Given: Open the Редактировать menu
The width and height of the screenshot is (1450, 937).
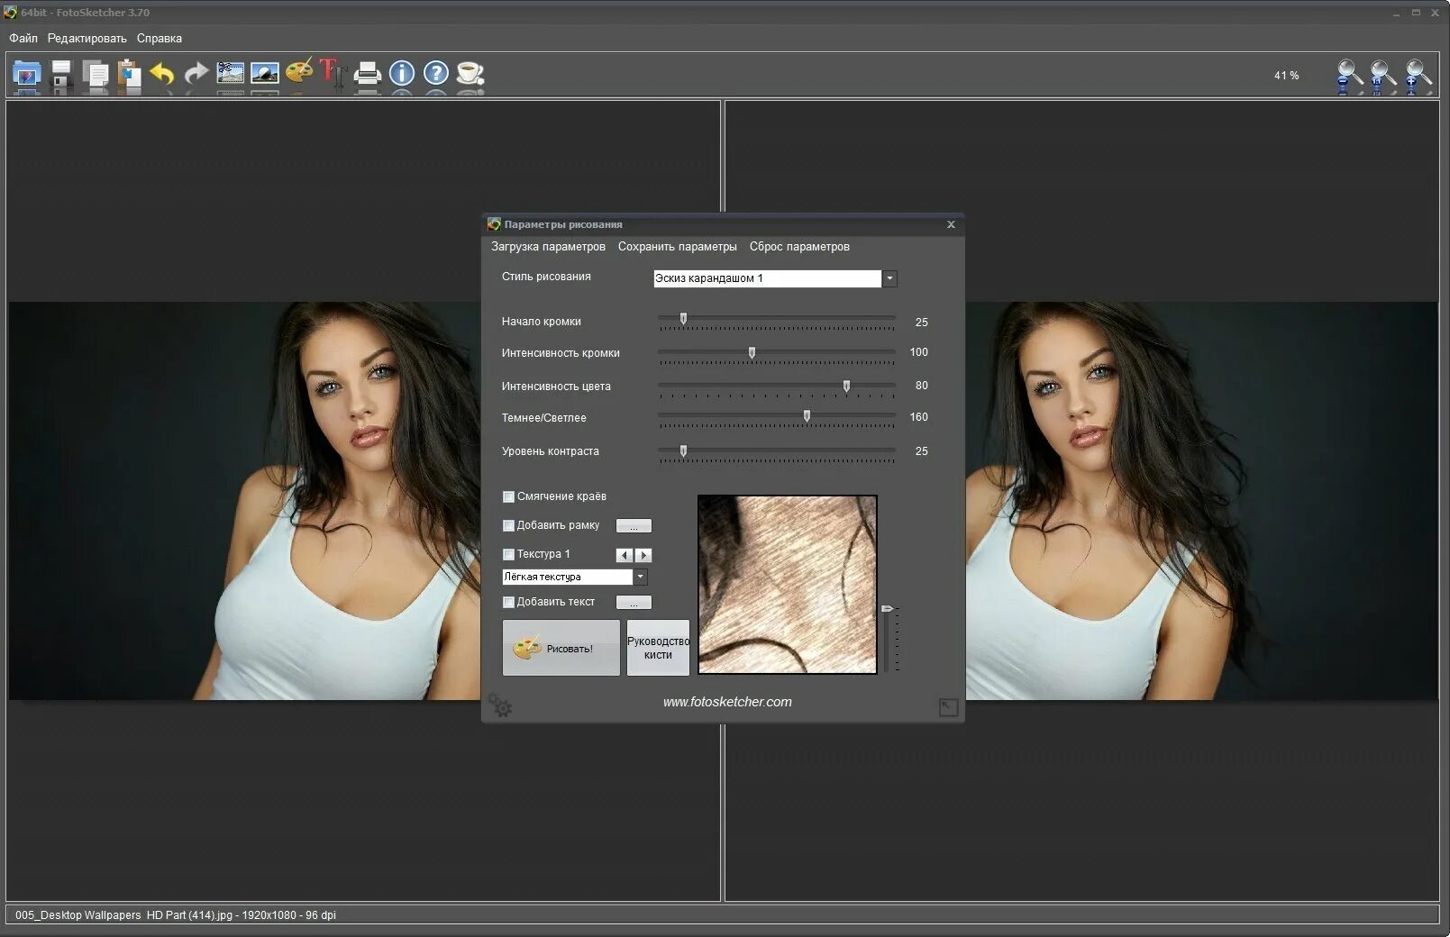Looking at the screenshot, I should [x=87, y=38].
